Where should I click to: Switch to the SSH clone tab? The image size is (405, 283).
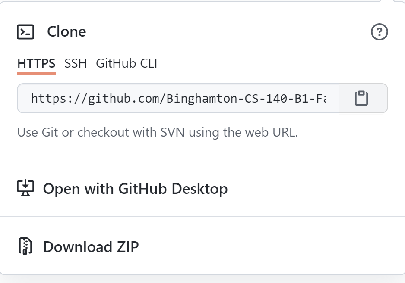76,64
